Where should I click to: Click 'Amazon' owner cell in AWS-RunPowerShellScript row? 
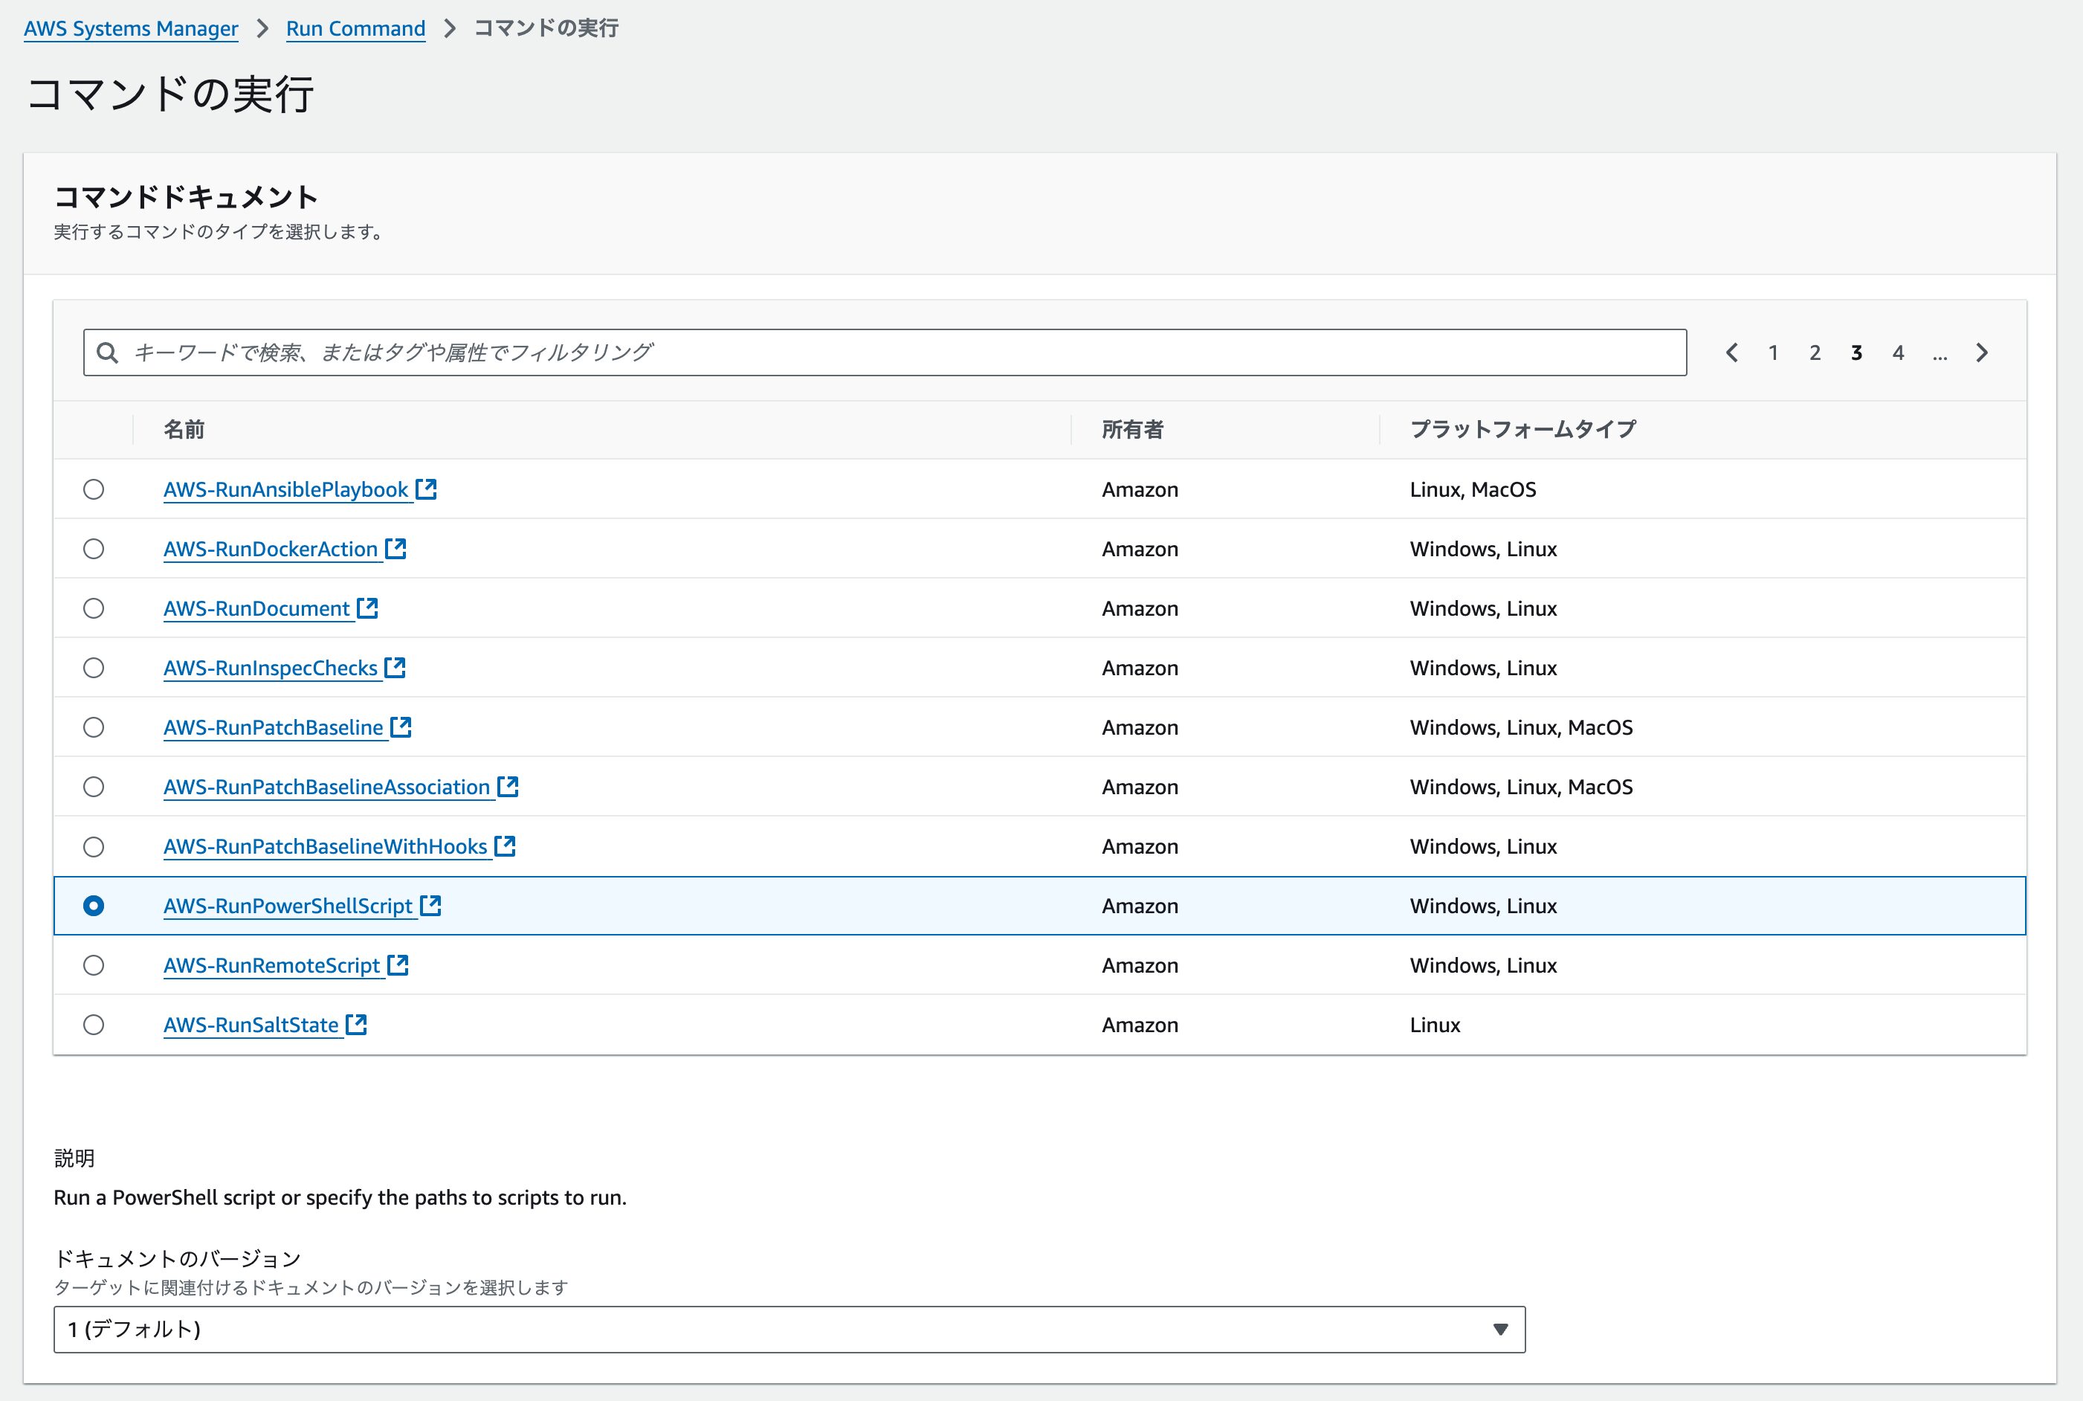(x=1140, y=906)
